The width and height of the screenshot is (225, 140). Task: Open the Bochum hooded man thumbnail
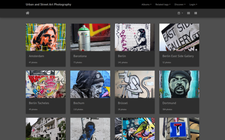pos(90,84)
